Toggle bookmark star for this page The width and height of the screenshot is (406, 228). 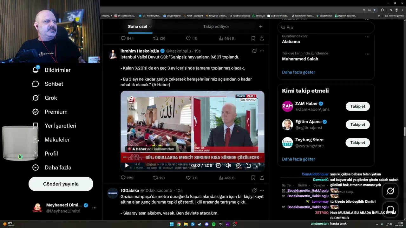click(x=374, y=10)
